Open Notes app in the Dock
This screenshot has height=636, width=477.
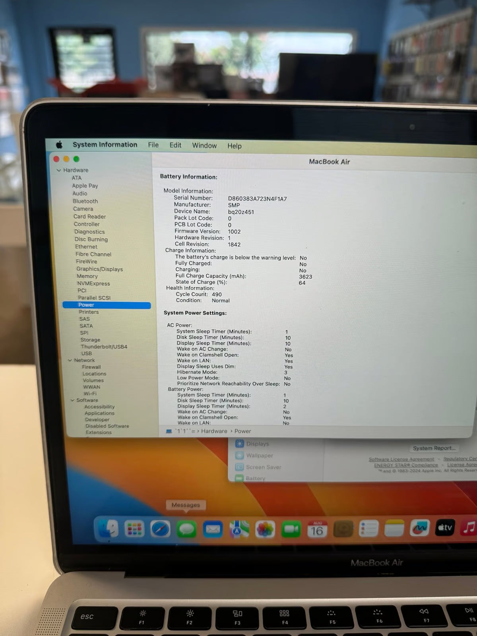pos(394,529)
